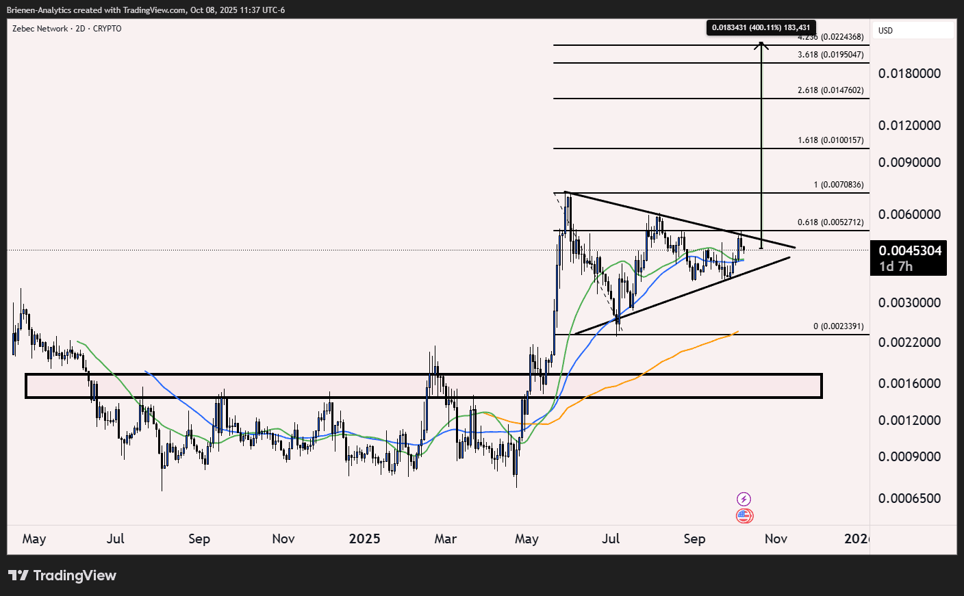964x596 pixels.
Task: Click the US flag market status icon
Action: pyautogui.click(x=744, y=516)
